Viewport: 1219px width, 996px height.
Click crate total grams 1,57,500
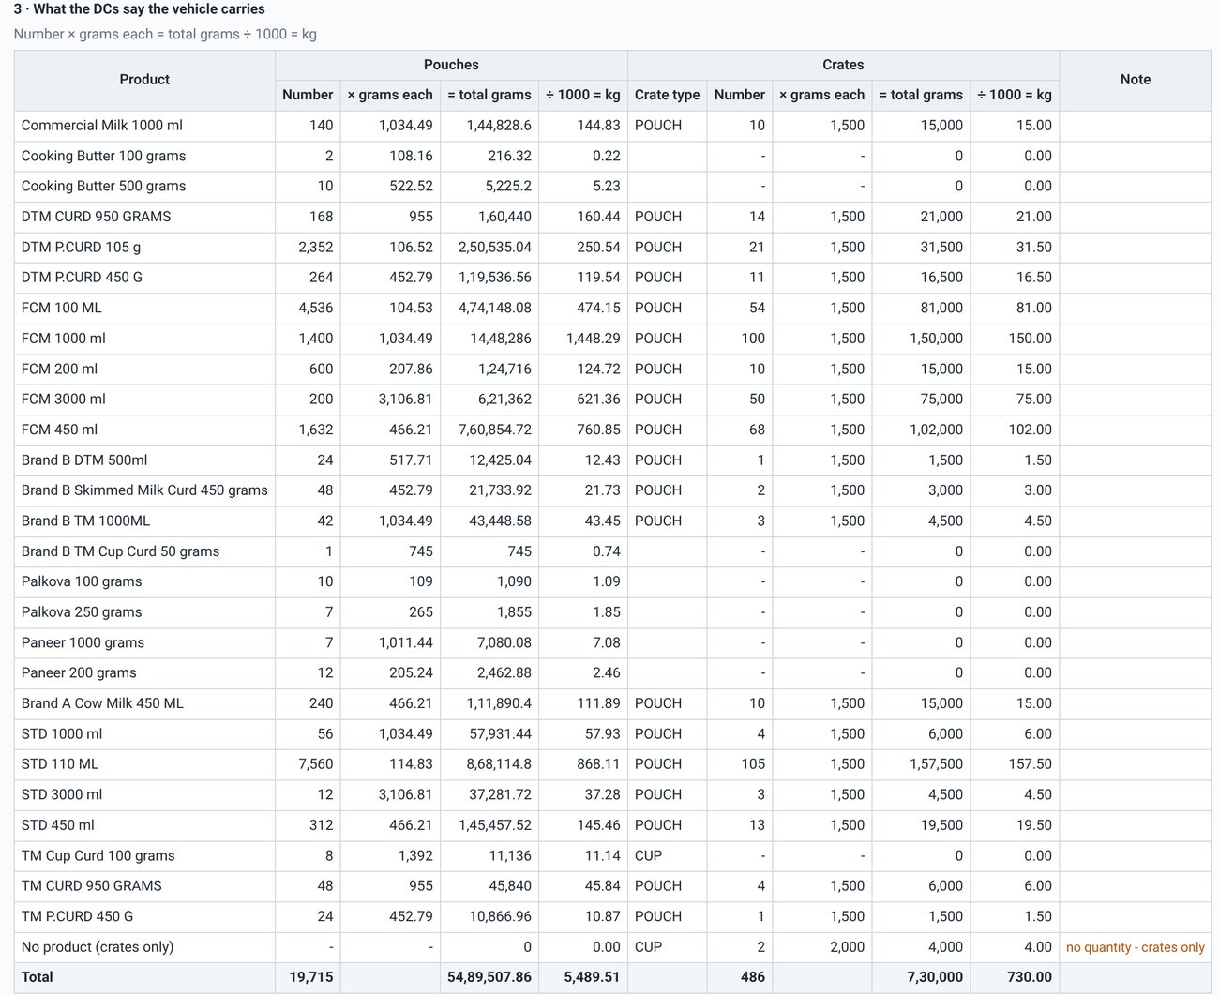coord(936,764)
